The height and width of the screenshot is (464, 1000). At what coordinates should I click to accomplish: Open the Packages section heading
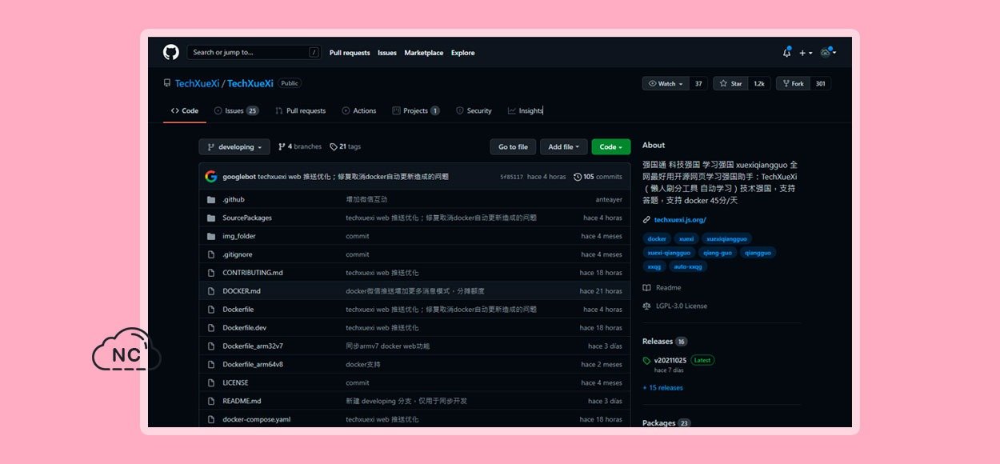pos(659,422)
